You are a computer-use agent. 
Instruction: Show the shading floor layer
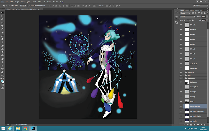coord(181,87)
